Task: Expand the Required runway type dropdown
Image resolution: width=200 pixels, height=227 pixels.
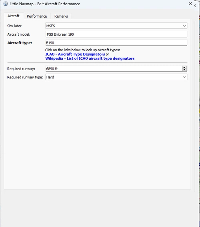Action: point(116,77)
